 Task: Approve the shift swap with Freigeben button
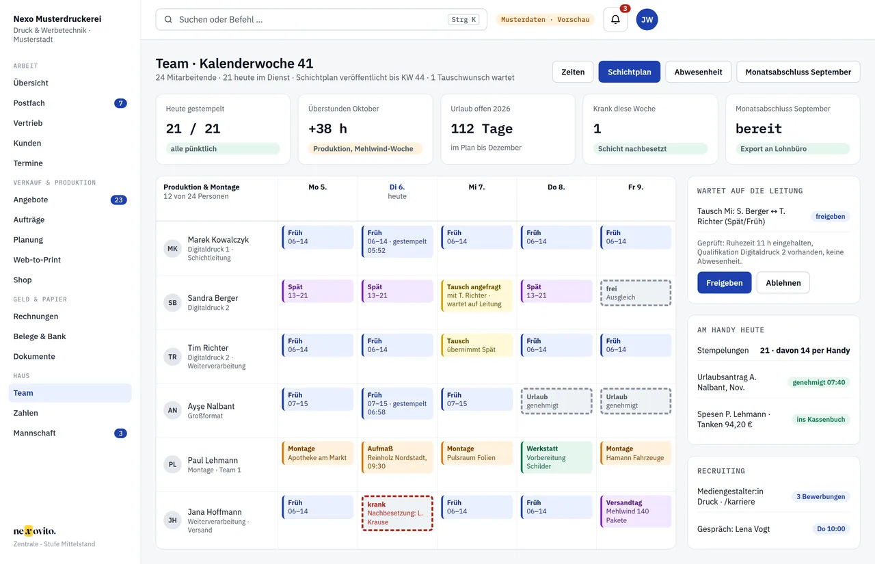pos(725,283)
